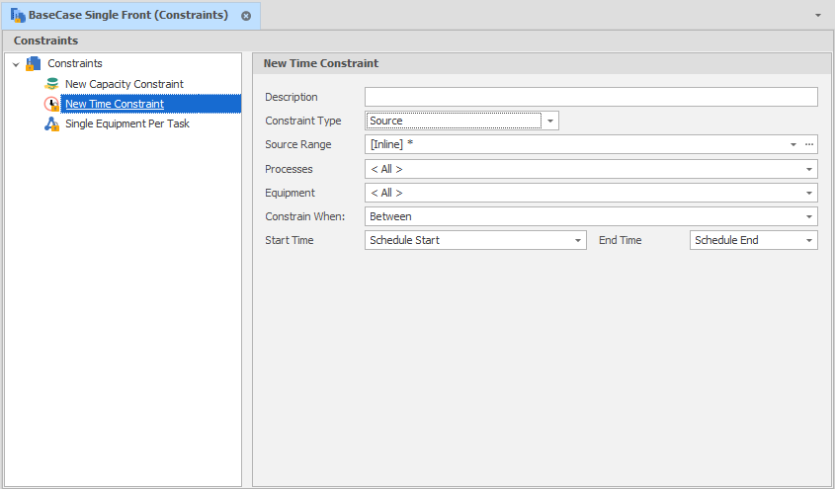835x489 pixels.
Task: Select Single Equipment Per Task item
Action: tap(127, 123)
